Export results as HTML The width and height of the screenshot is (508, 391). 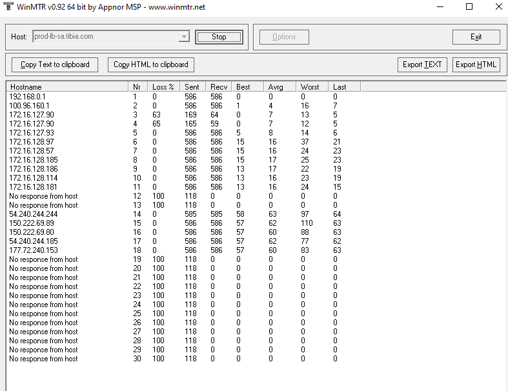click(x=476, y=65)
